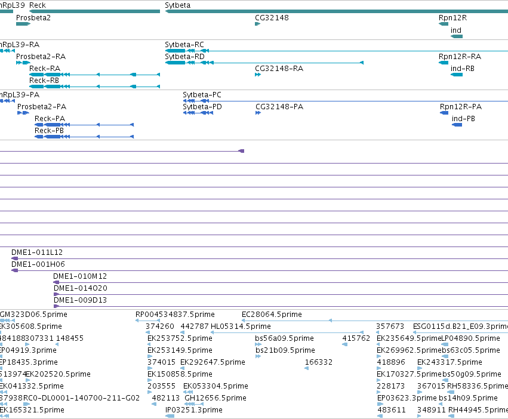Click EST EK243317.5prime

coord(449,362)
